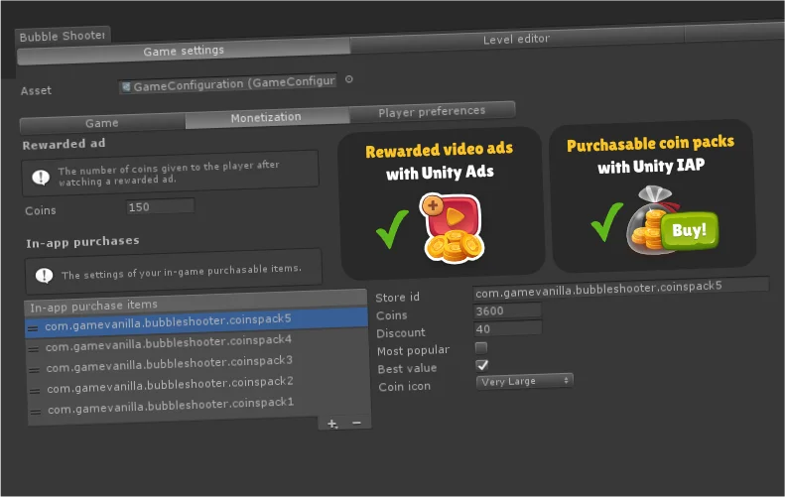Click the Discount label
The image size is (785, 497).
(x=401, y=333)
